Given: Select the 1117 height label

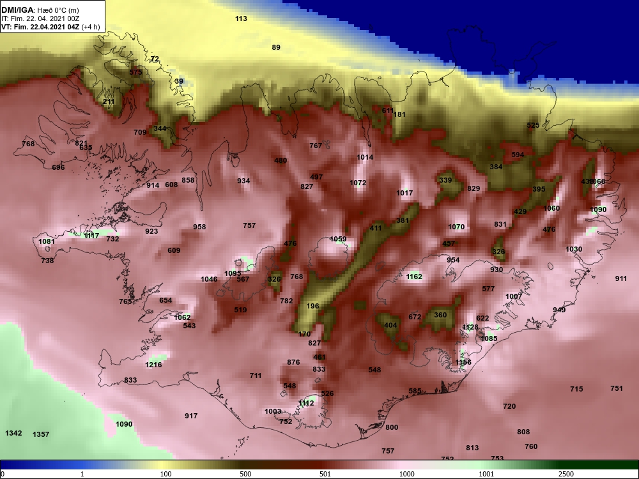Looking at the screenshot, I should tap(91, 236).
